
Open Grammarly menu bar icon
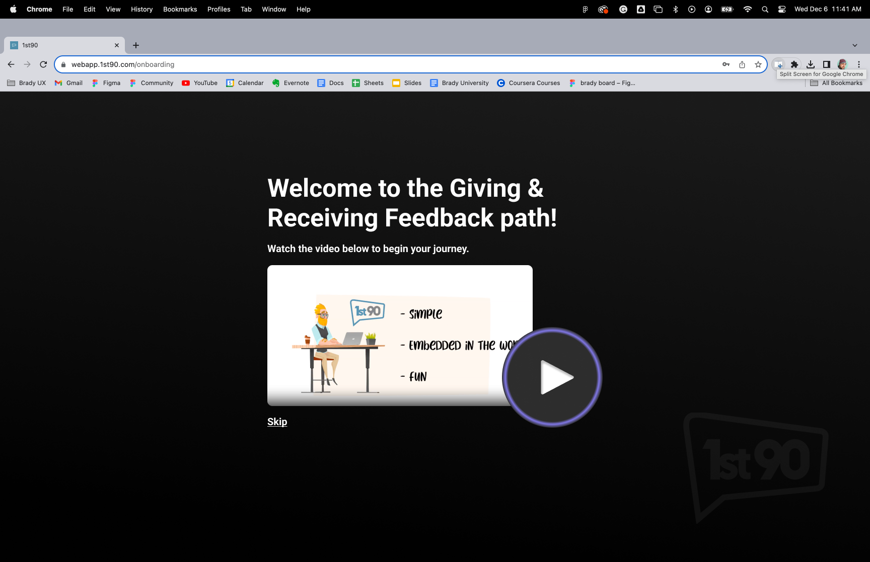[623, 9]
